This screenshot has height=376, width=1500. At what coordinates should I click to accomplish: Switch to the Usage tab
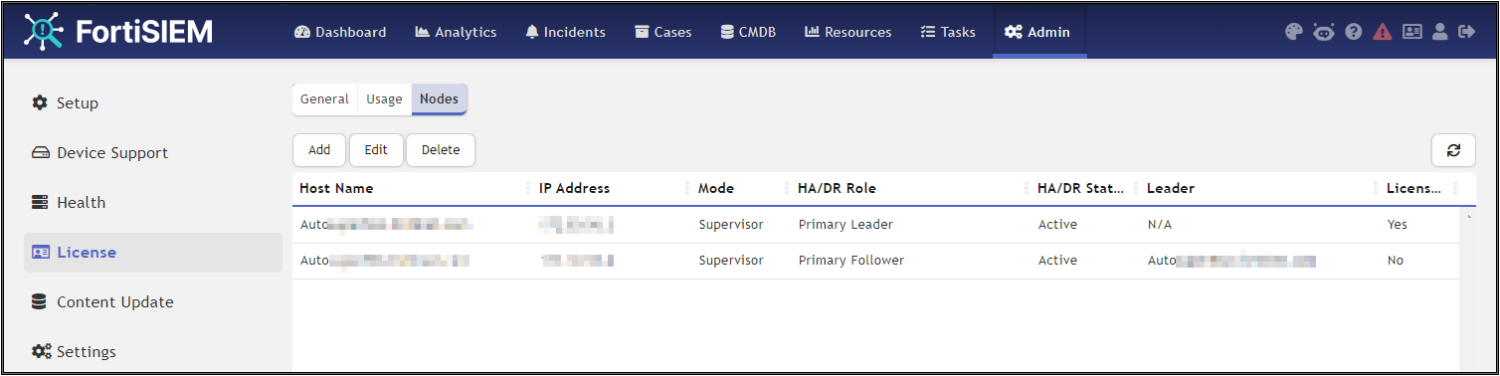click(x=384, y=99)
